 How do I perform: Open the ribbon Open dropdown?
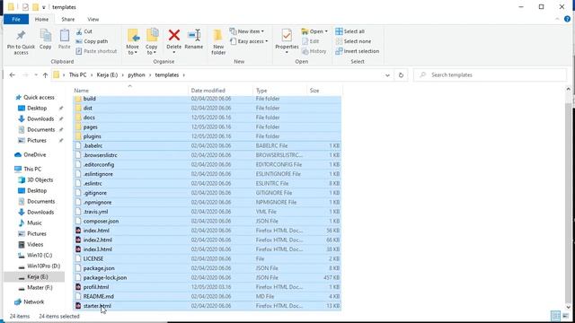[x=314, y=31]
